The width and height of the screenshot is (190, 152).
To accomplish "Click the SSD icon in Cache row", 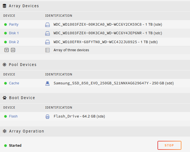I will [47, 84].
